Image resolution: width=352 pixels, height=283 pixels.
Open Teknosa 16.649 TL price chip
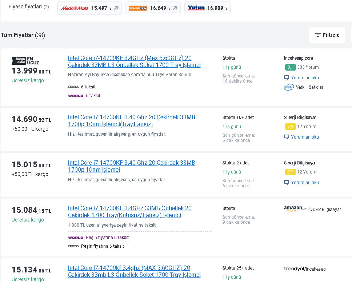tap(153, 8)
